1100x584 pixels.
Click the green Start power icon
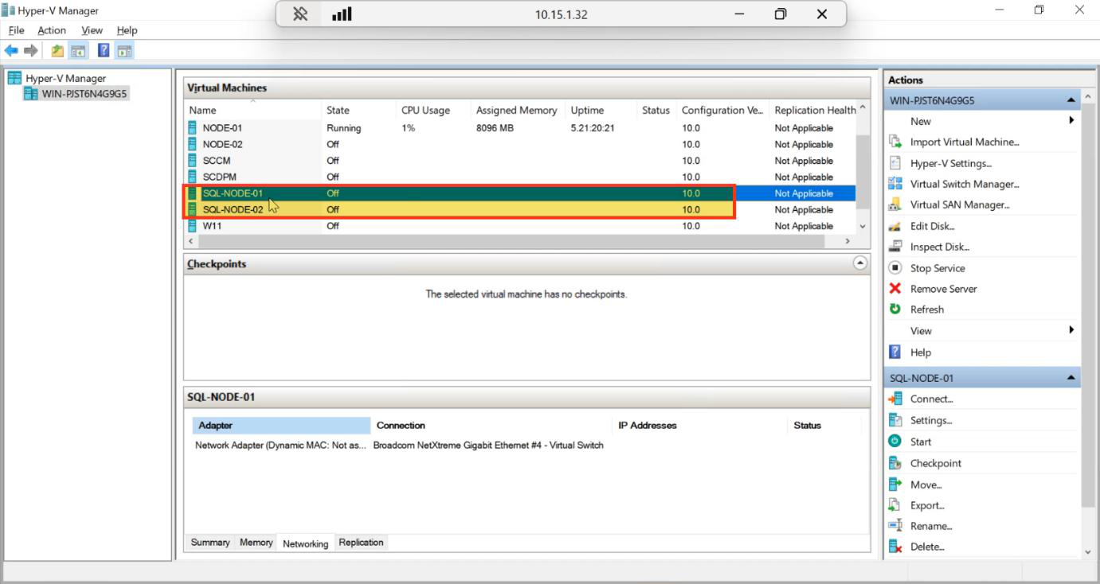[895, 442]
